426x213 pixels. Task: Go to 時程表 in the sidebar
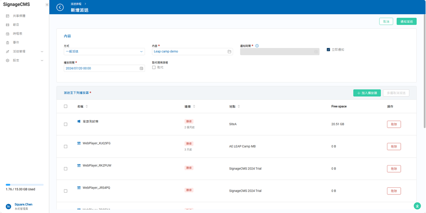coord(17,34)
